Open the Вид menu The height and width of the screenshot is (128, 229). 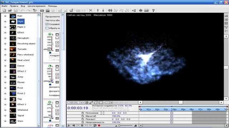pyautogui.click(x=23, y=6)
